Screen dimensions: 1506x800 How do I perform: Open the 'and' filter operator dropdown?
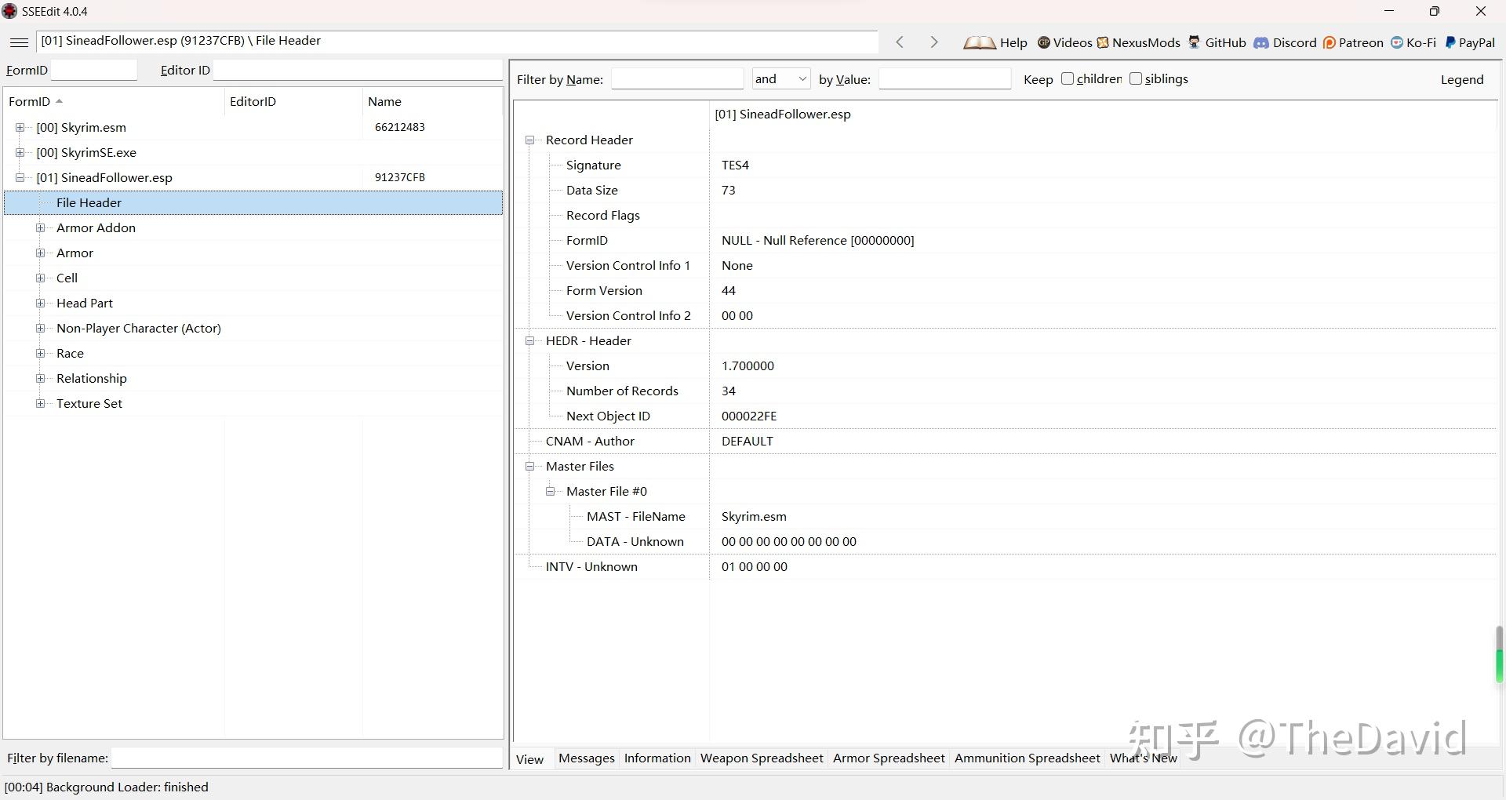pyautogui.click(x=781, y=78)
